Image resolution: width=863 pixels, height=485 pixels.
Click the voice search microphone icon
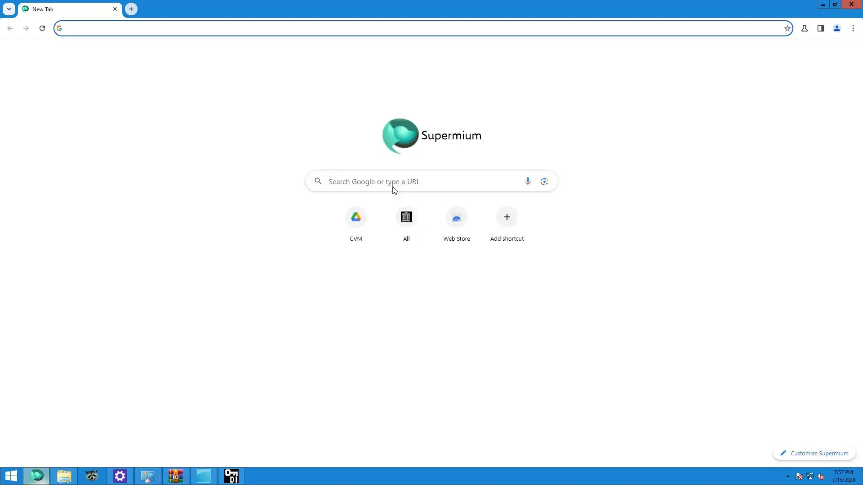pyautogui.click(x=528, y=181)
